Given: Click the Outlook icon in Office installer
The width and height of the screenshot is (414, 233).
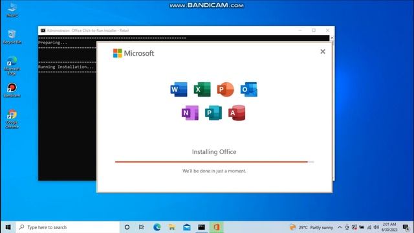Looking at the screenshot, I should tap(248, 89).
